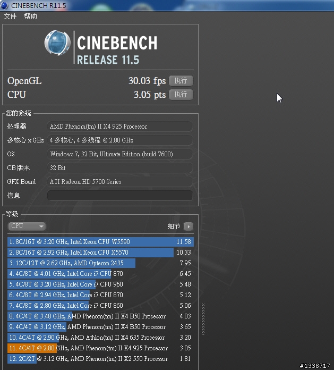Select ranking row 8 Phenom II X4 B50 at 3.48 GHz
Viewport: 334px width, 370px height.
pyautogui.click(x=100, y=316)
